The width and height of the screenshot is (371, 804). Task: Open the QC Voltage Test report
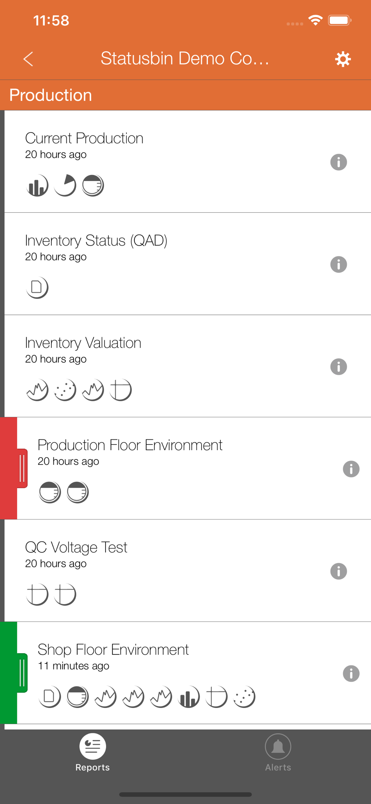[x=76, y=548]
